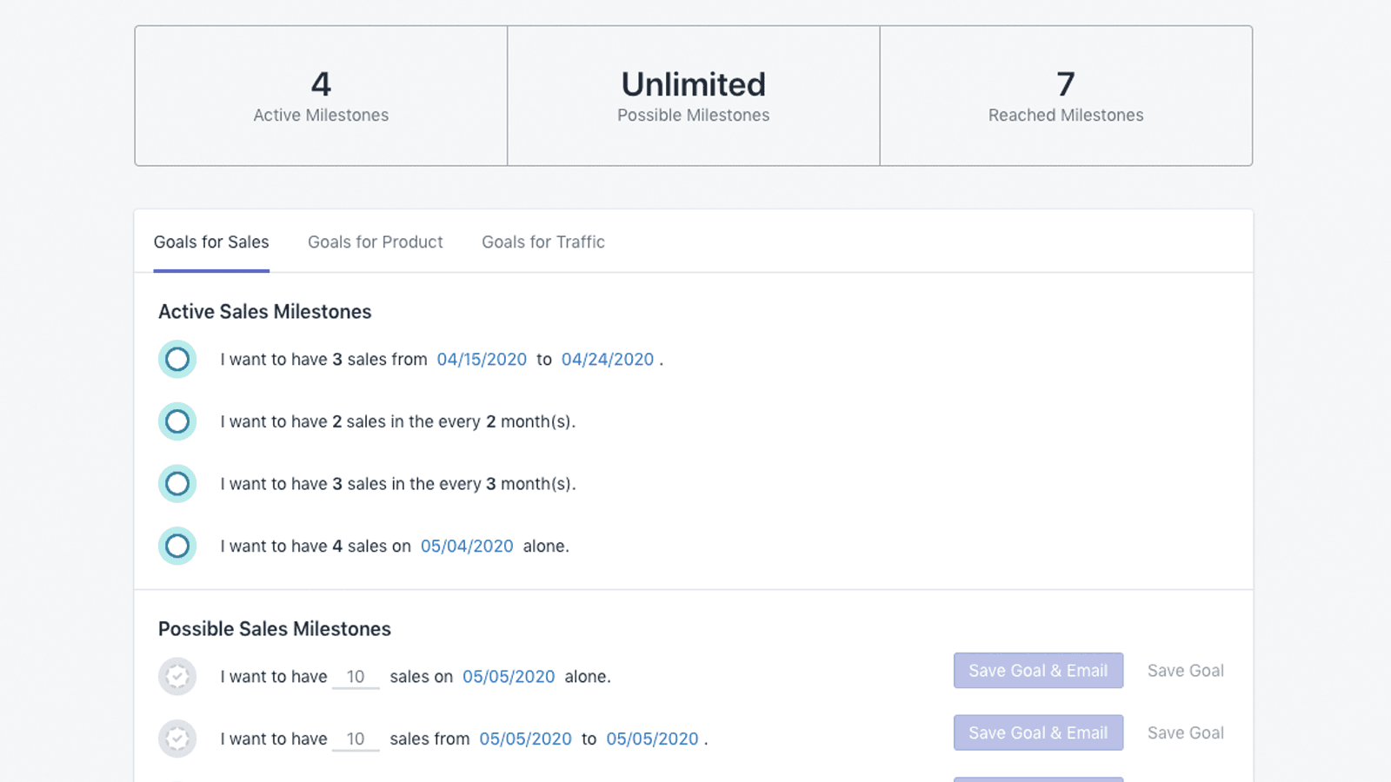
Task: Click Save Goal & Email for the 05/05/2020 alone goal
Action: pyautogui.click(x=1038, y=670)
